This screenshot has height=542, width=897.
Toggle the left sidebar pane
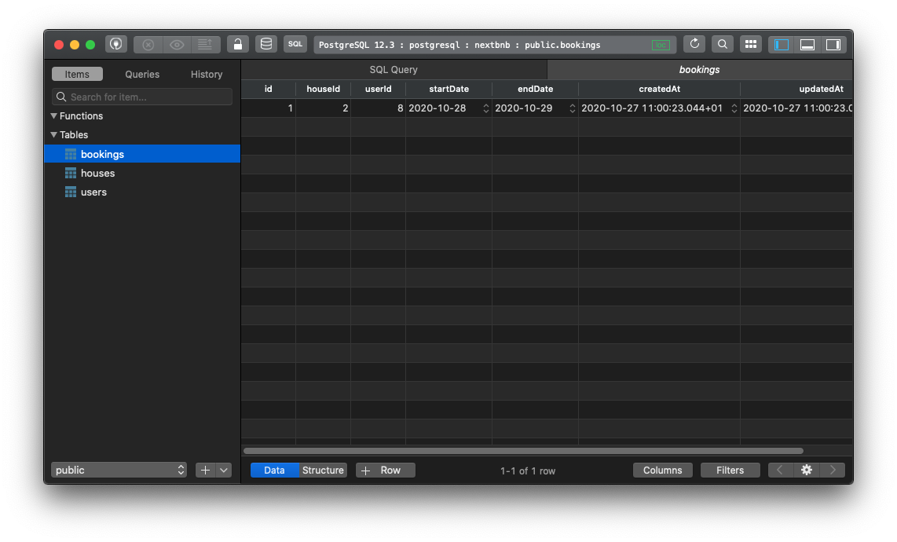[x=782, y=44]
